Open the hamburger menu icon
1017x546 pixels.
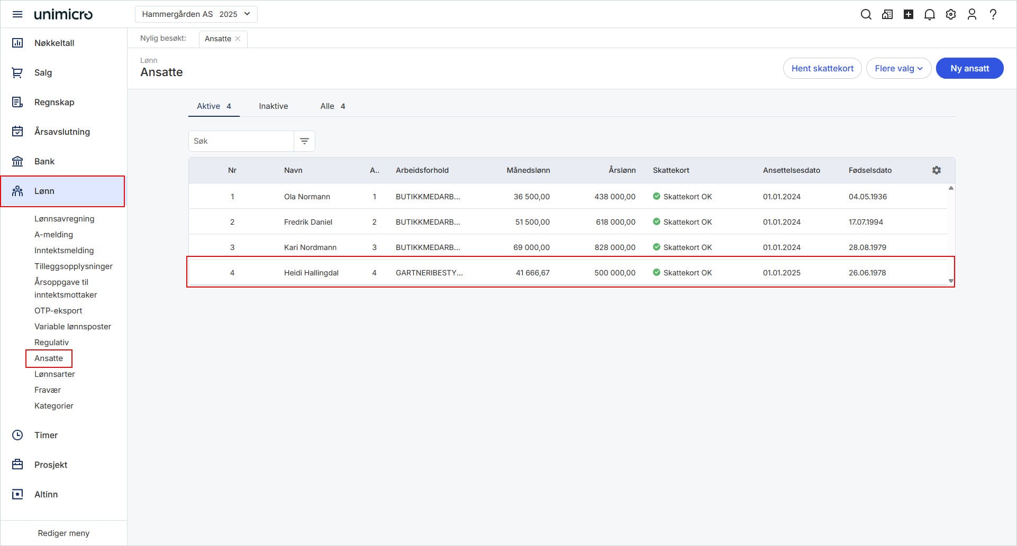tap(17, 14)
